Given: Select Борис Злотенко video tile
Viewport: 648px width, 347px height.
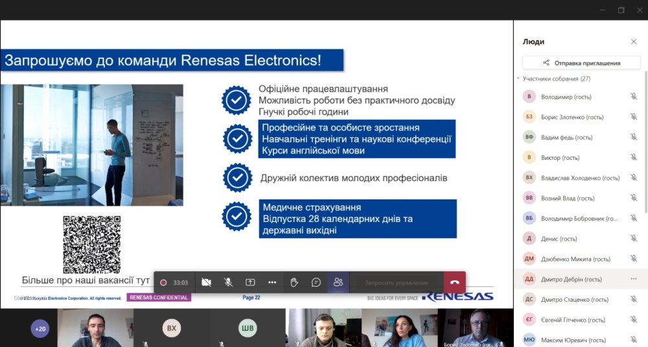Looking at the screenshot, I should pos(476,328).
